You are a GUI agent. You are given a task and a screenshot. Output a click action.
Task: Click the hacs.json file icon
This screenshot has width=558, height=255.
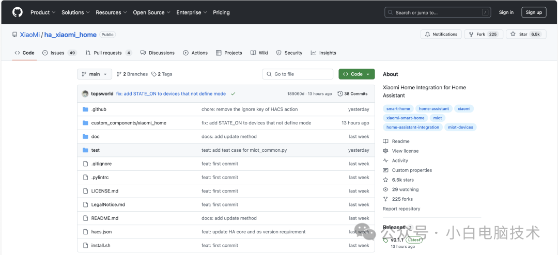click(85, 232)
